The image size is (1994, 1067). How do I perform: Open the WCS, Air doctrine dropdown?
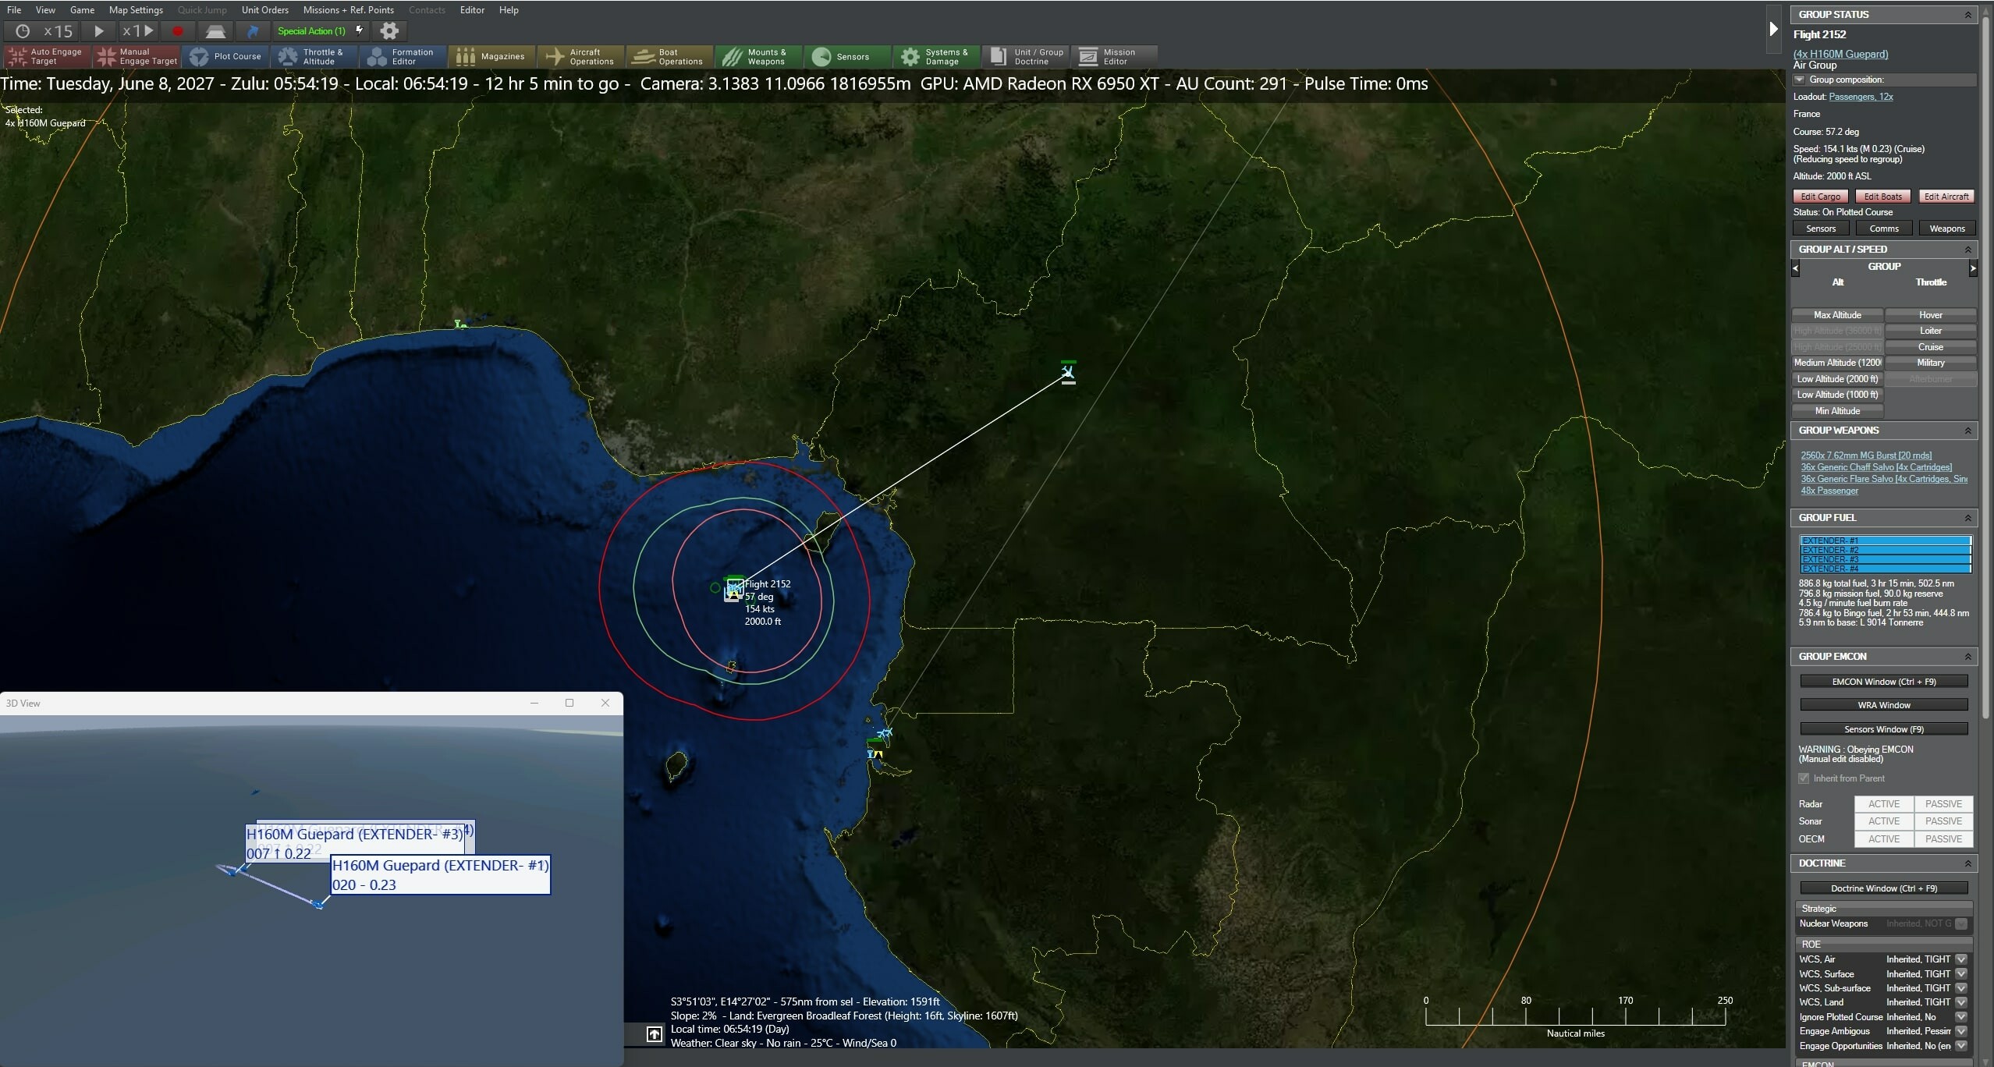point(1960,959)
